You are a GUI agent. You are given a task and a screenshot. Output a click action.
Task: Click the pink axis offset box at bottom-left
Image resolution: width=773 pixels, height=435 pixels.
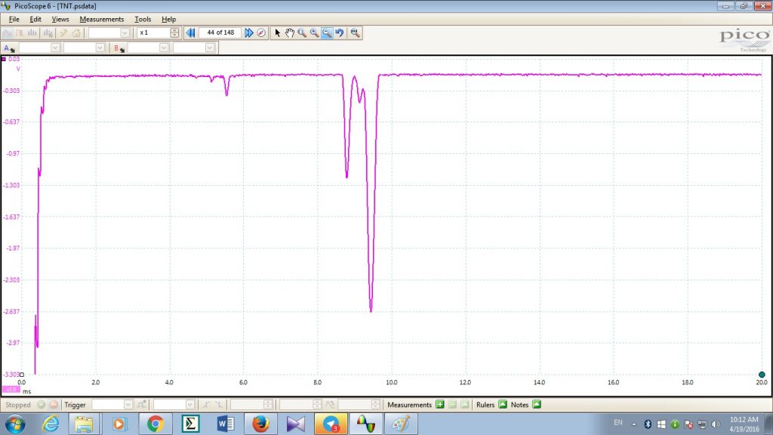pos(11,390)
